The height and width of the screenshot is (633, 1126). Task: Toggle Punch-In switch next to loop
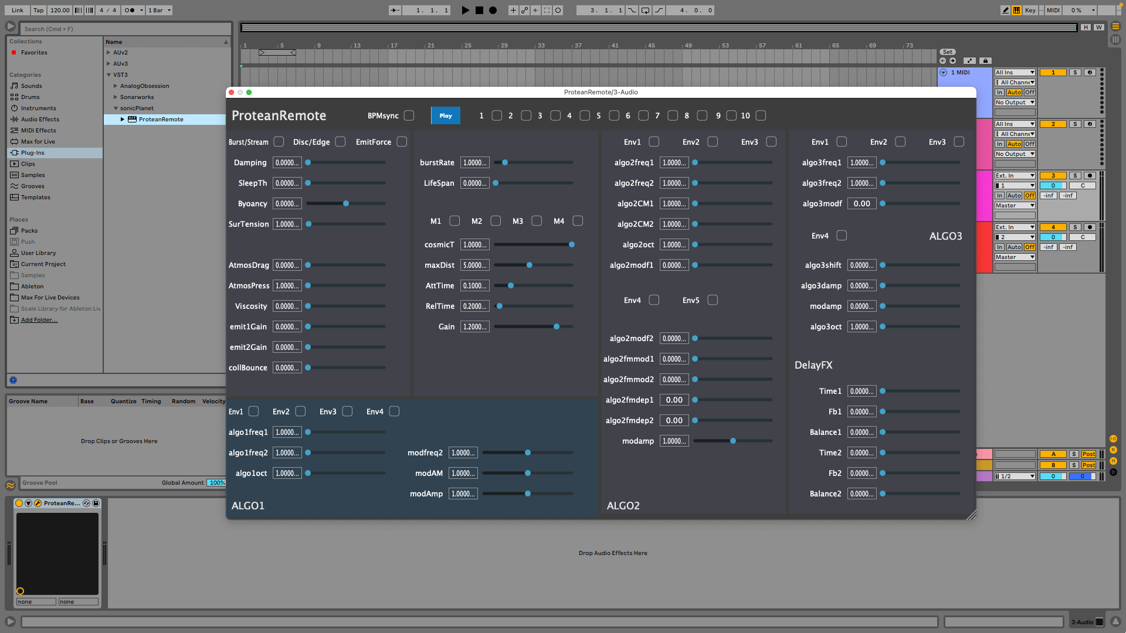[x=632, y=10]
